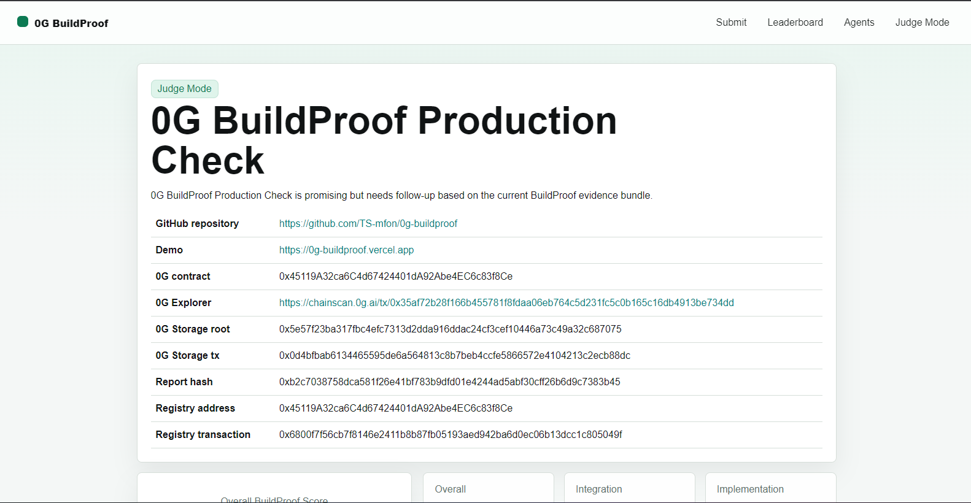Click the 0G Explorer row label

[x=184, y=302]
